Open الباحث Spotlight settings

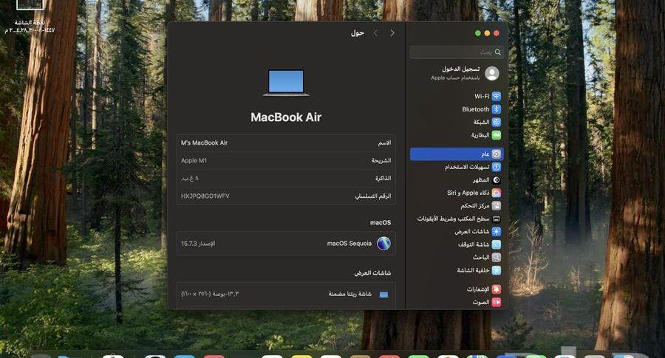457,257
